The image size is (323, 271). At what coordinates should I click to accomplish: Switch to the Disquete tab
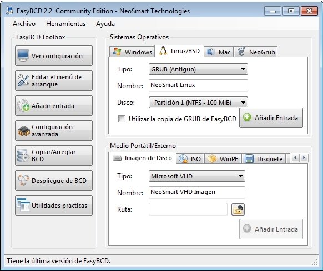pyautogui.click(x=264, y=158)
